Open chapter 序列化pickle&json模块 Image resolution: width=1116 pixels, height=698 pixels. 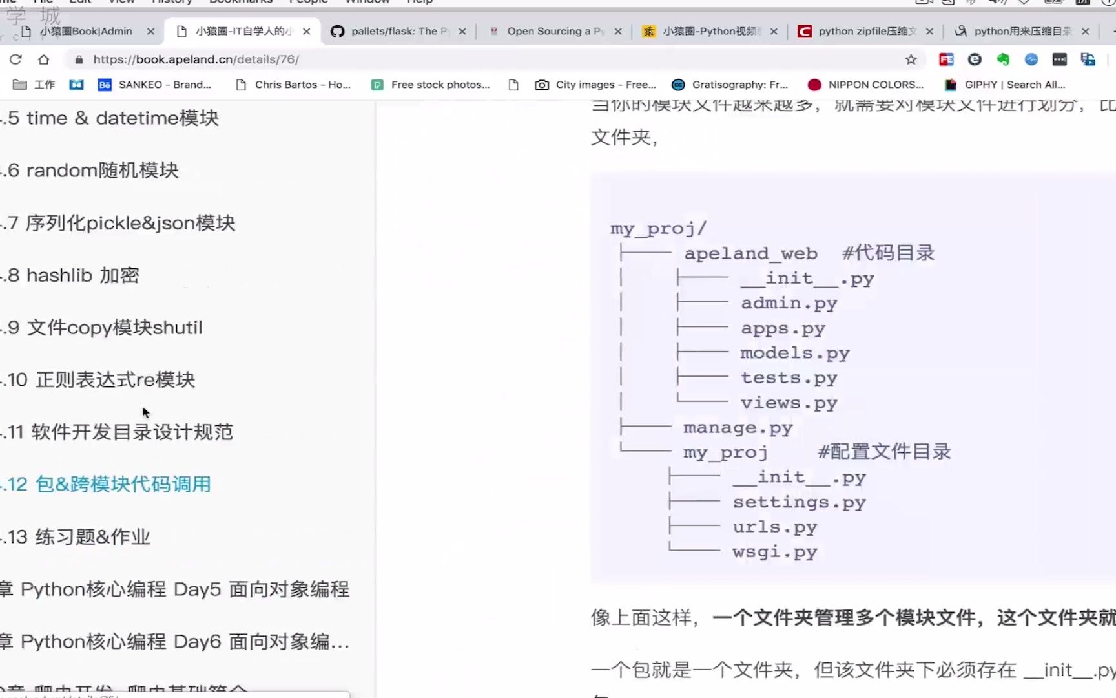click(x=118, y=223)
